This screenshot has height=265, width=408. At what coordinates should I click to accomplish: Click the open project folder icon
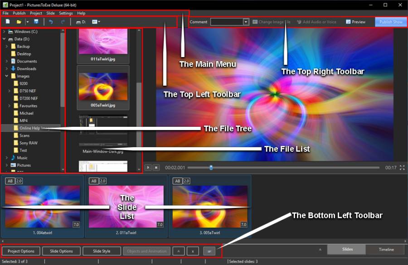tap(19, 22)
